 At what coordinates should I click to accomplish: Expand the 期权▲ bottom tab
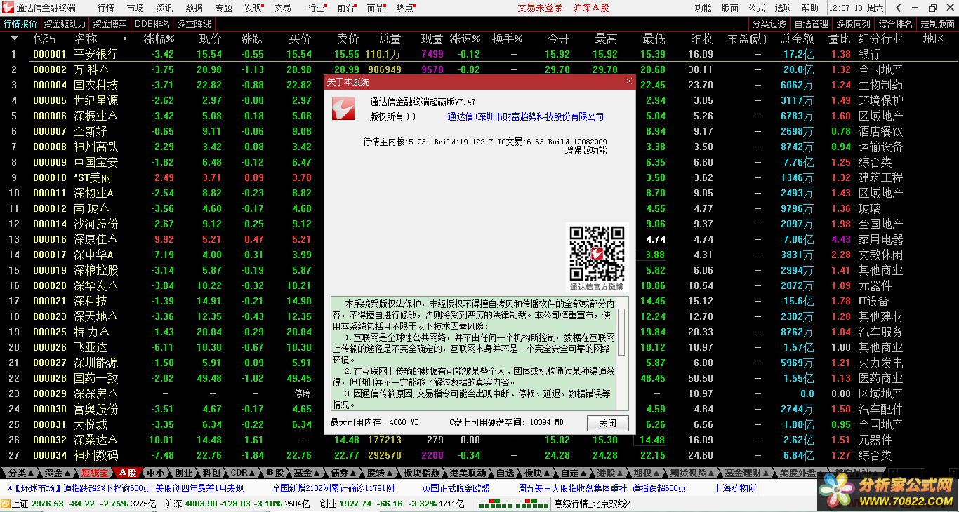coord(646,473)
